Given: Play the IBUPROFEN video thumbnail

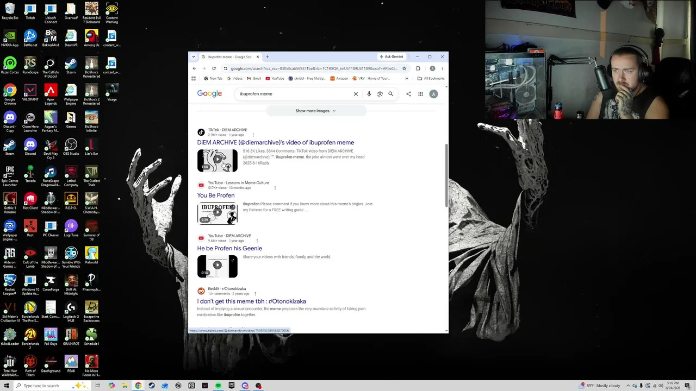Looking at the screenshot, I should point(217,213).
